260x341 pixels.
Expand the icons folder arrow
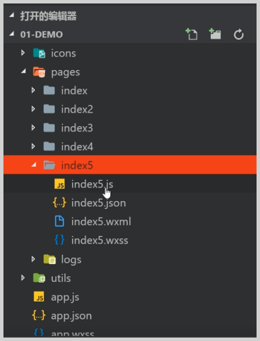[x=23, y=53]
